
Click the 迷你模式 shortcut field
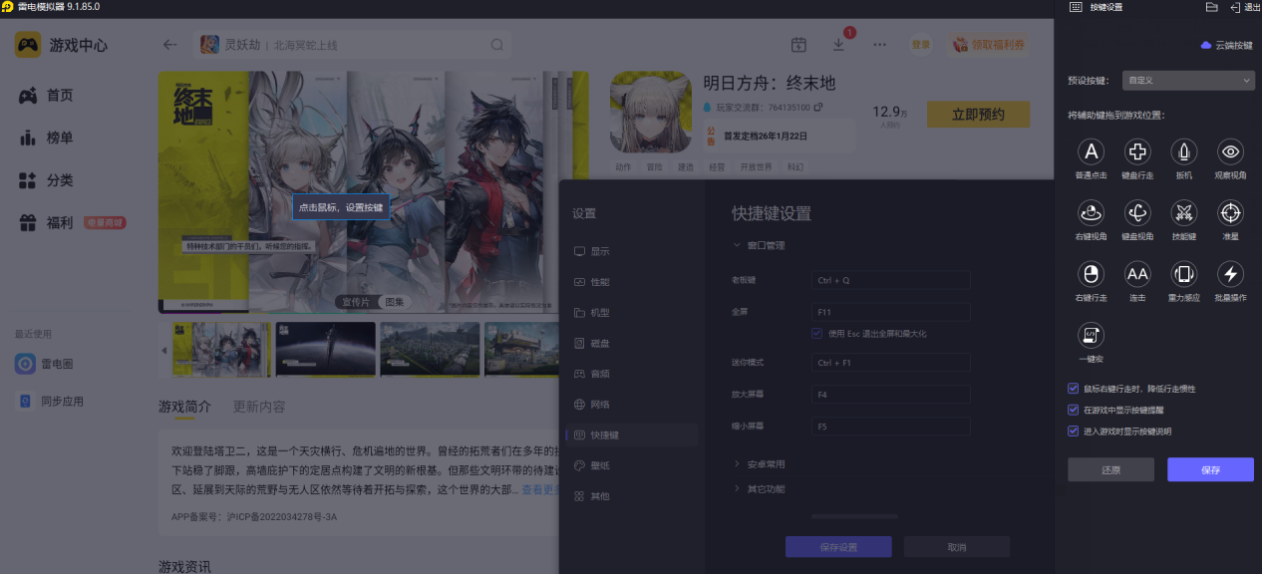(x=890, y=363)
